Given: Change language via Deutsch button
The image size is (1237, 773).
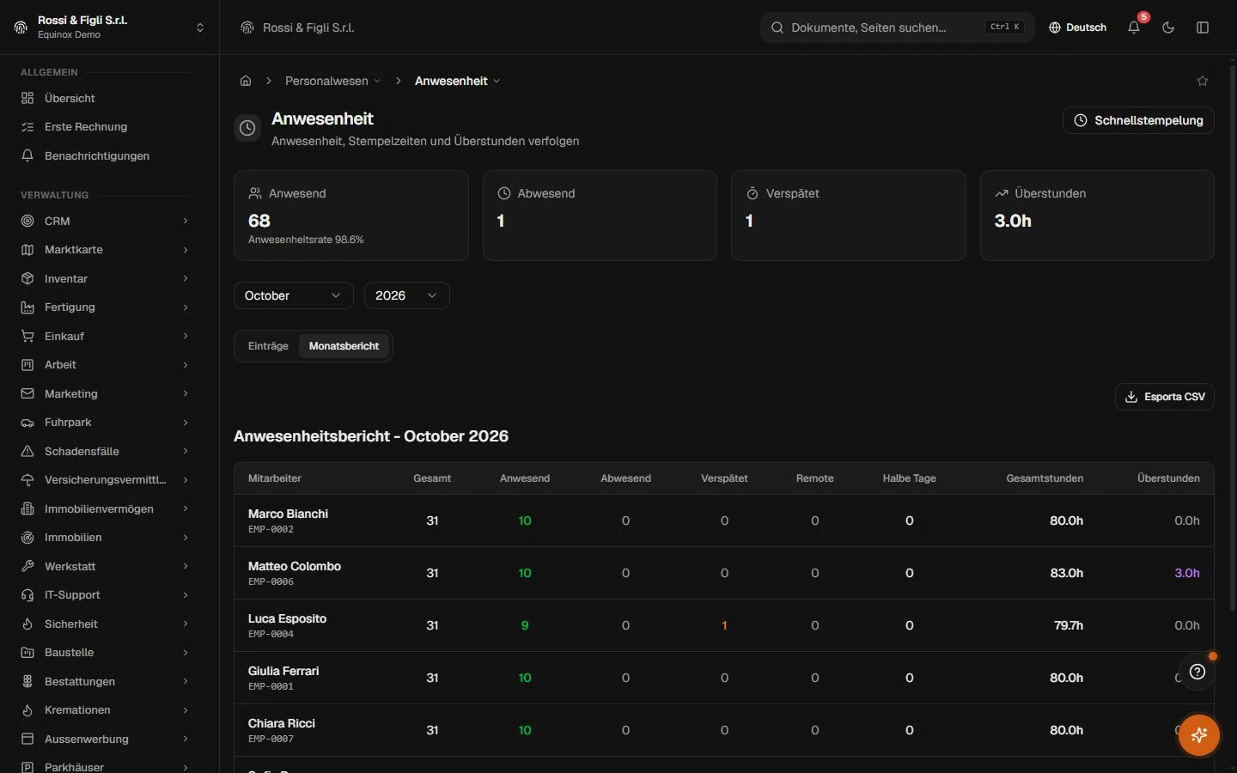Looking at the screenshot, I should point(1077,27).
